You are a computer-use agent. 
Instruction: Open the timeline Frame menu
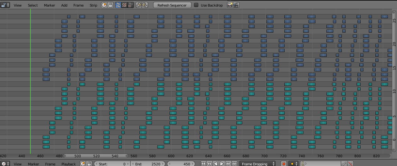(50, 164)
